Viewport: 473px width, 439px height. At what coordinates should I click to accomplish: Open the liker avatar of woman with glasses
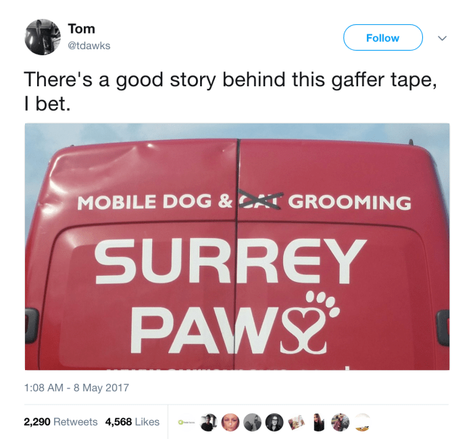click(x=274, y=422)
